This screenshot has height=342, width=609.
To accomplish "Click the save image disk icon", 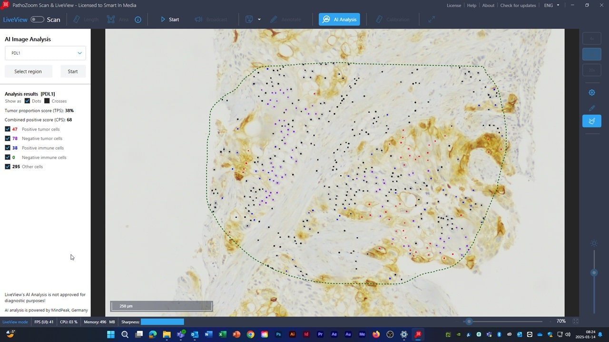I will [249, 19].
